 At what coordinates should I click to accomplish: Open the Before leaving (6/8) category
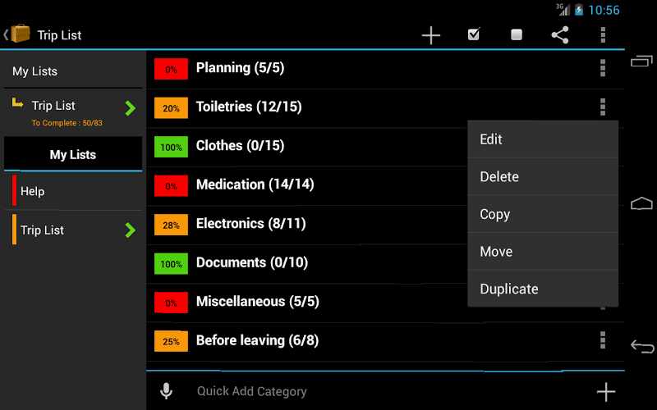tap(257, 340)
